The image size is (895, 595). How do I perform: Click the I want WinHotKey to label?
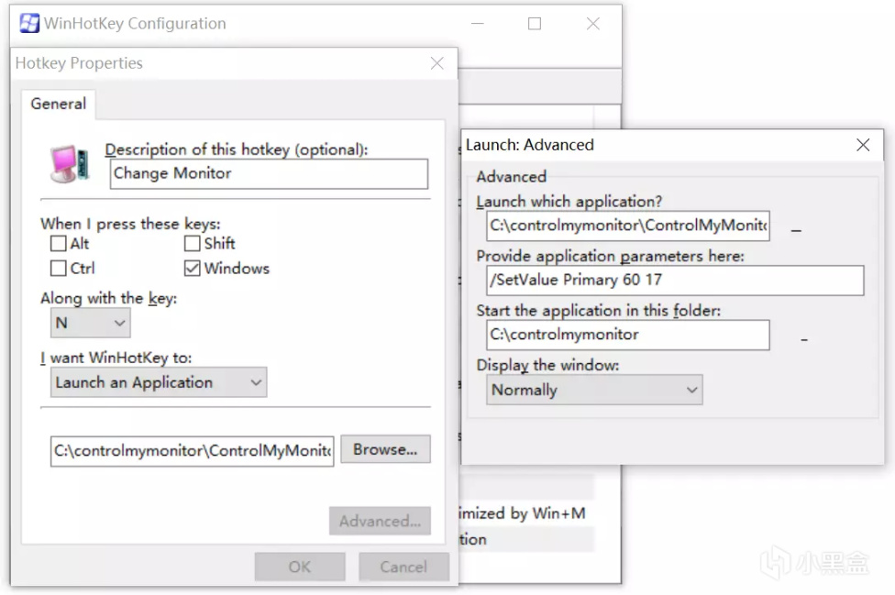(x=116, y=358)
